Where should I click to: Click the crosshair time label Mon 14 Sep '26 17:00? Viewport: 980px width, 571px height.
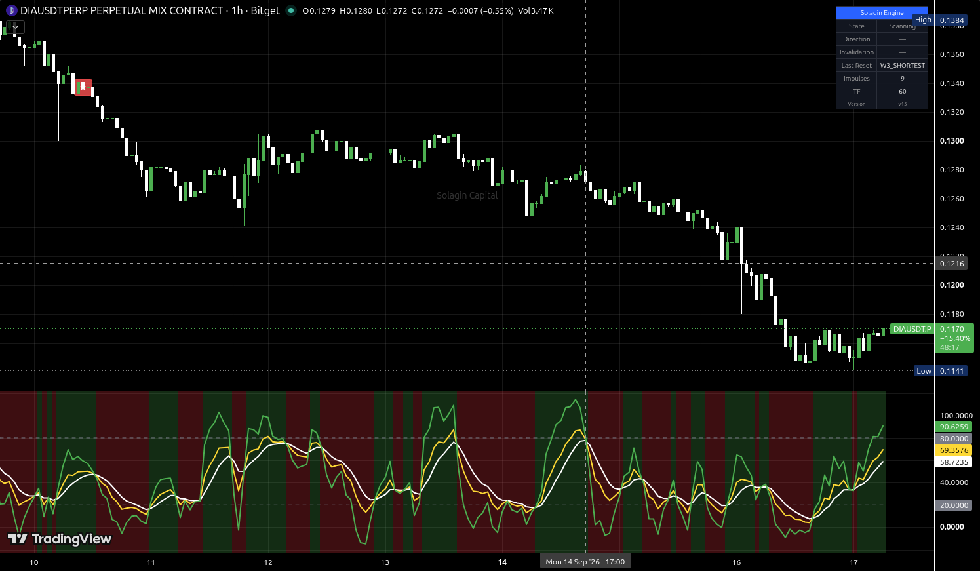[585, 562]
